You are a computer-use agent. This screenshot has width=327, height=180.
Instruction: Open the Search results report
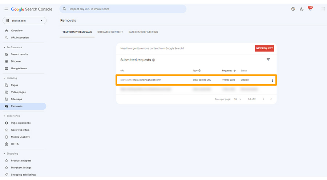(x=19, y=54)
